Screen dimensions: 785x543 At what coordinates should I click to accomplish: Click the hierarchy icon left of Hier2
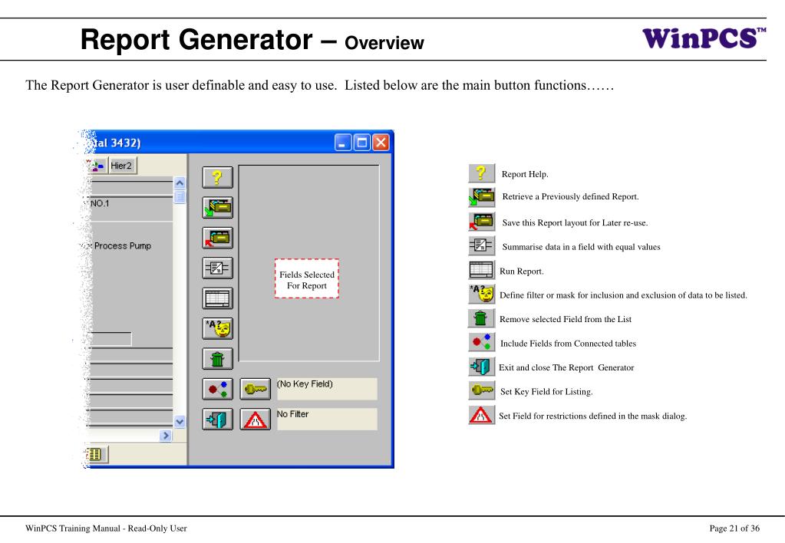pos(97,166)
